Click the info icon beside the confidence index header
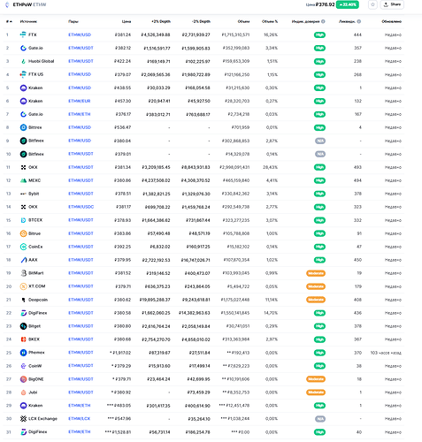The width and height of the screenshot is (422, 442). click(x=323, y=21)
